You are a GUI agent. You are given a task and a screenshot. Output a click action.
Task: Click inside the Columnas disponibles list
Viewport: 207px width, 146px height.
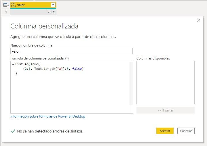[165, 82]
